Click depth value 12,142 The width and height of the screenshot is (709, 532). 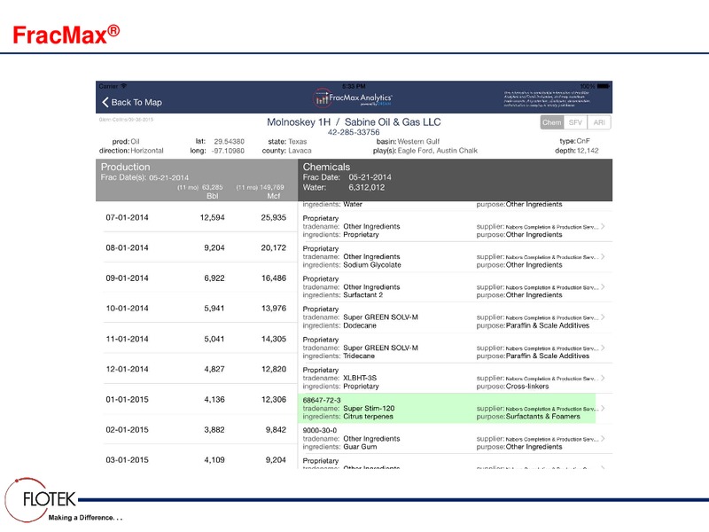pyautogui.click(x=588, y=151)
